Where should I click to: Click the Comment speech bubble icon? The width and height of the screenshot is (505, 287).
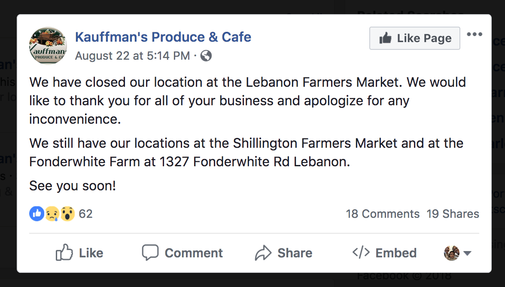coord(150,252)
